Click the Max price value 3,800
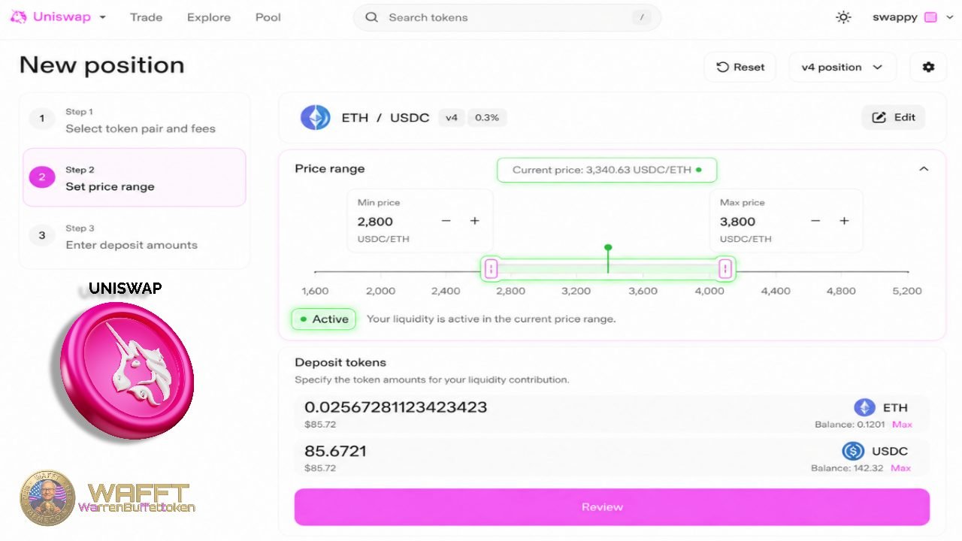This screenshot has width=962, height=541. [737, 222]
